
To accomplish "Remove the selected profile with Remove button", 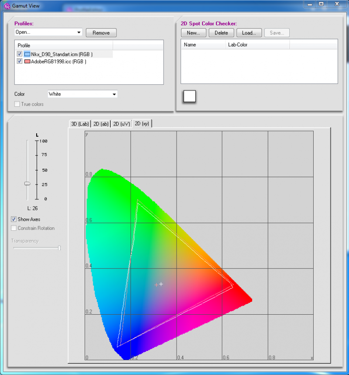I will (x=101, y=33).
